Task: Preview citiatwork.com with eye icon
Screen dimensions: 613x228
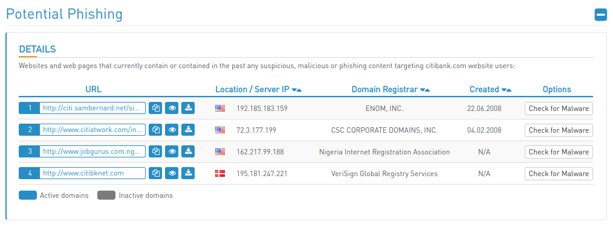Action: [172, 130]
